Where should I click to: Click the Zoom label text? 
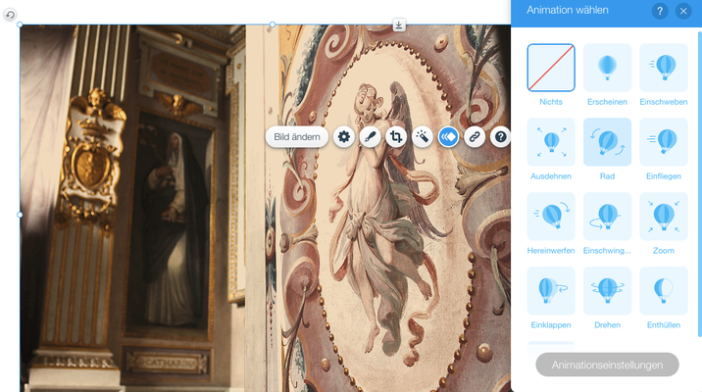pos(664,251)
